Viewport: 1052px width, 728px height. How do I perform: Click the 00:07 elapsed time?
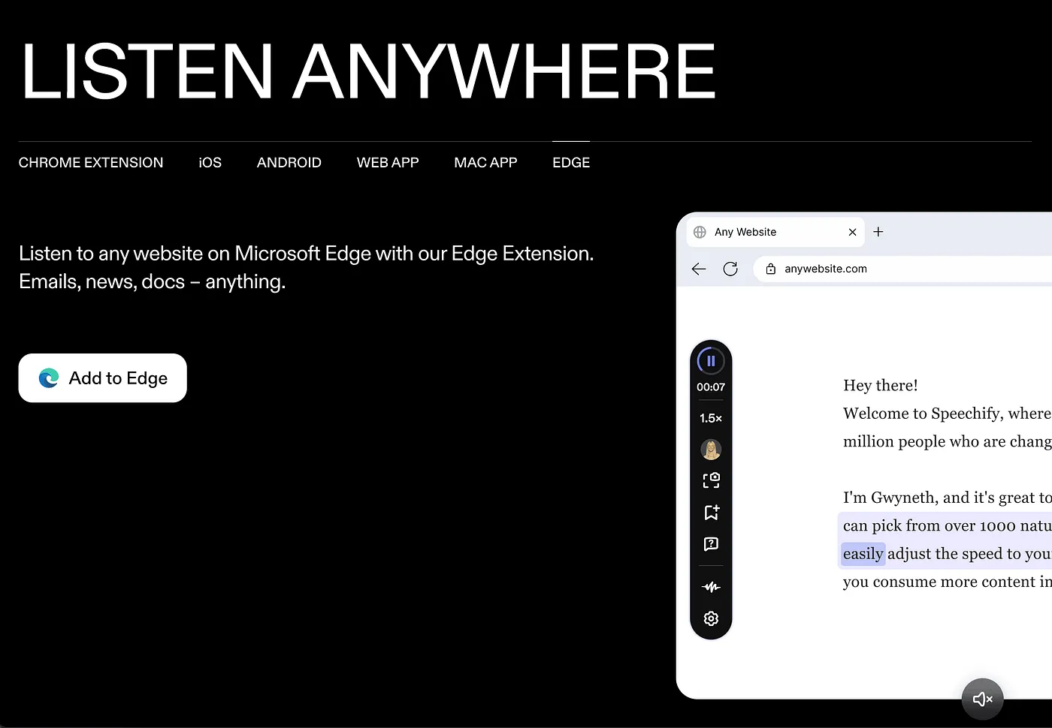click(x=711, y=387)
